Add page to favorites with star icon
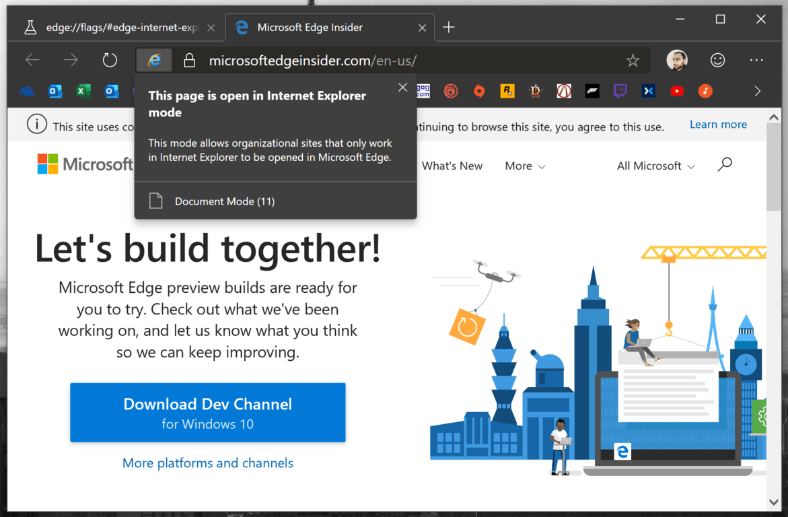This screenshot has width=788, height=517. [x=633, y=61]
